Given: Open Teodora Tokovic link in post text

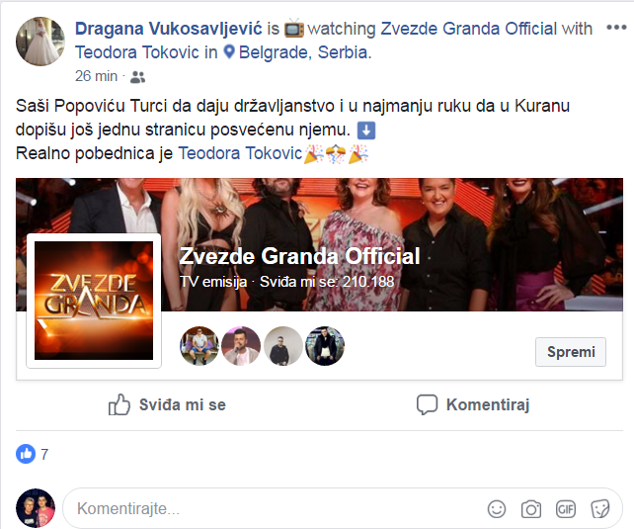Looking at the screenshot, I should [240, 153].
